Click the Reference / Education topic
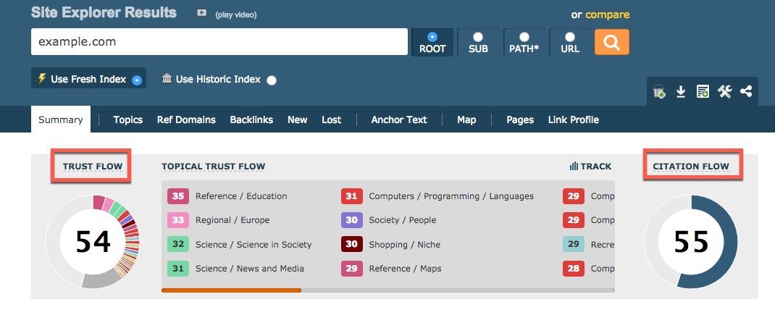The image size is (775, 315). [x=240, y=196]
